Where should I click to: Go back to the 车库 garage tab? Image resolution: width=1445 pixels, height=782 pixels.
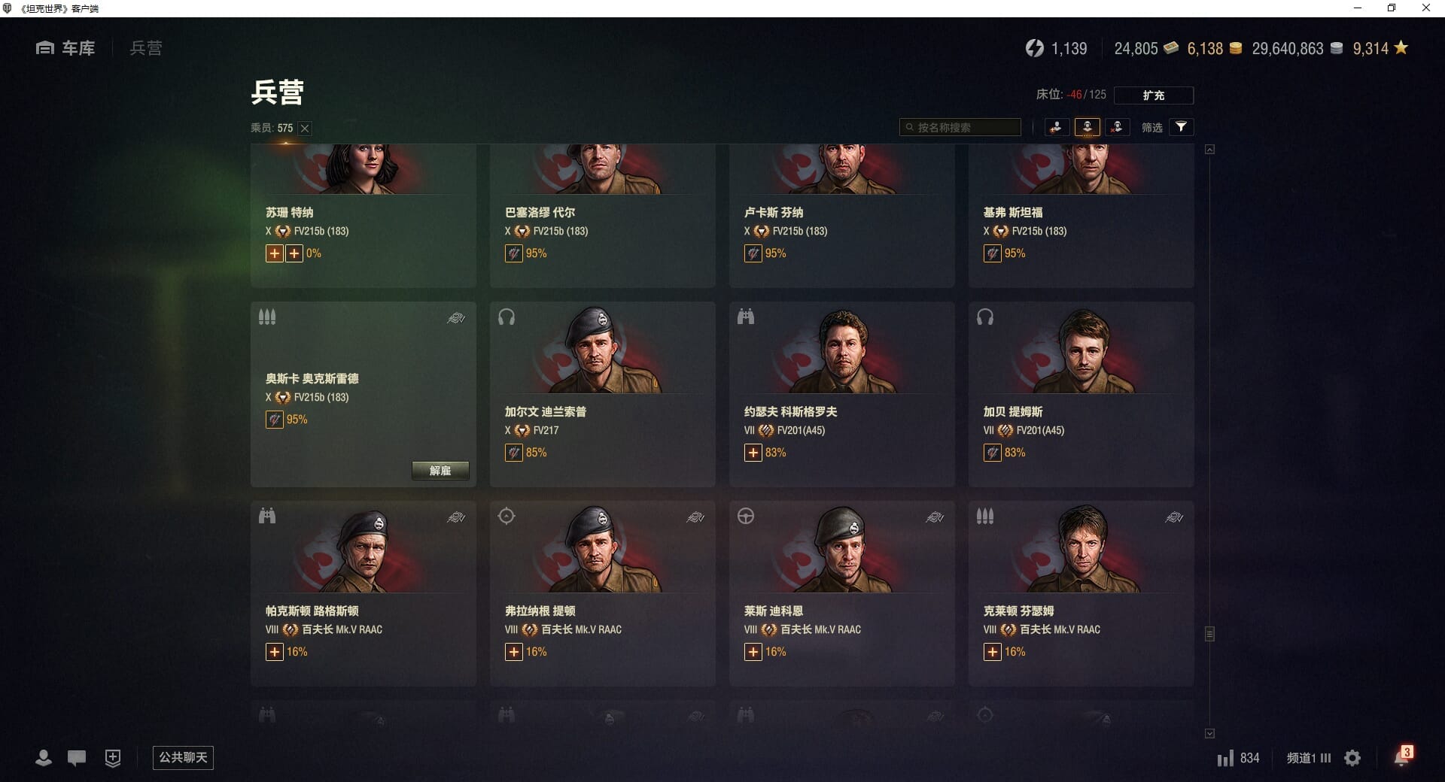pos(65,48)
